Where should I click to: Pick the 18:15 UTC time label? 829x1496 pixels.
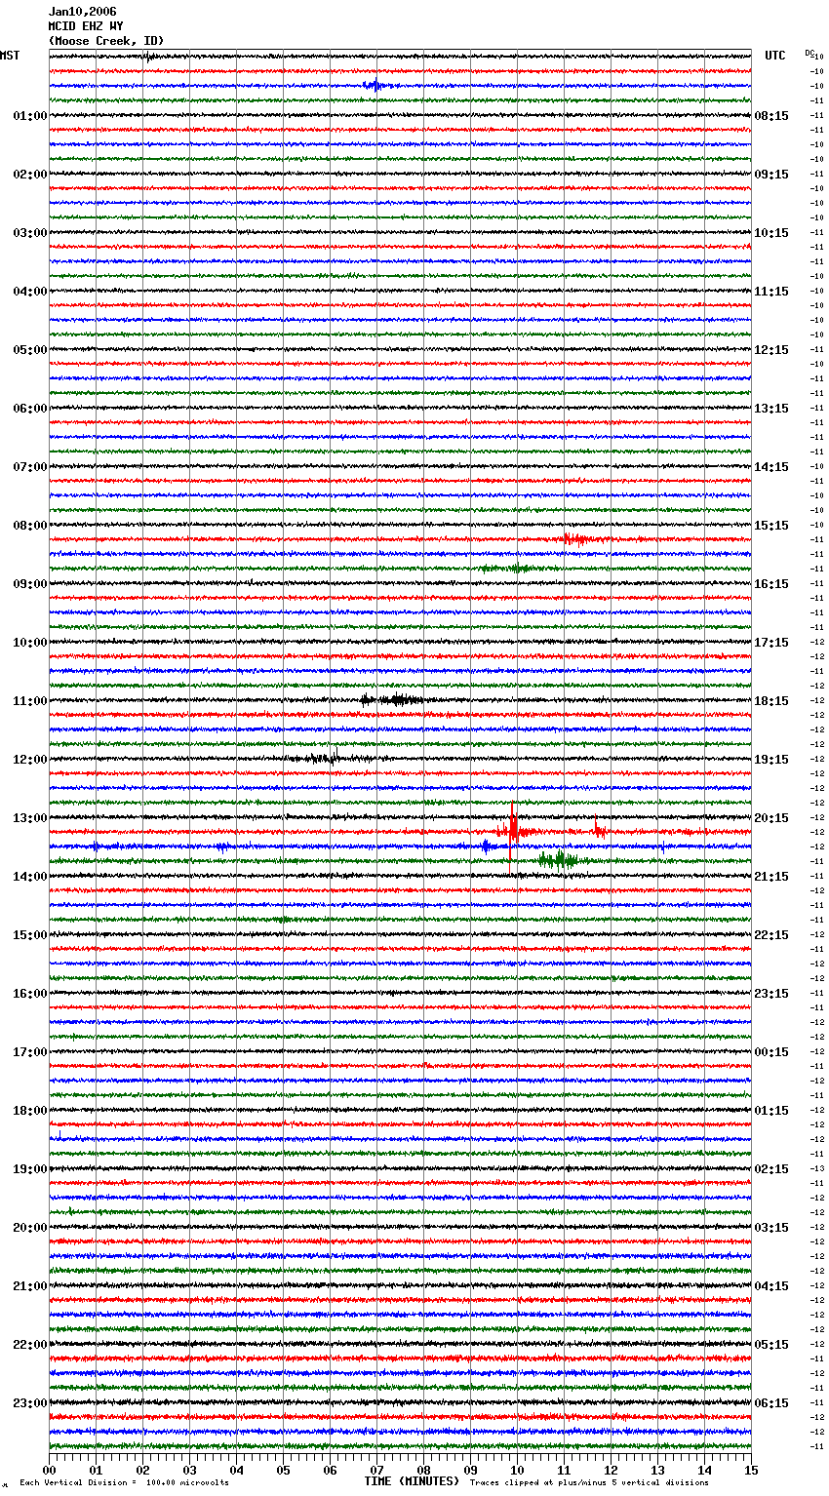pos(771,701)
